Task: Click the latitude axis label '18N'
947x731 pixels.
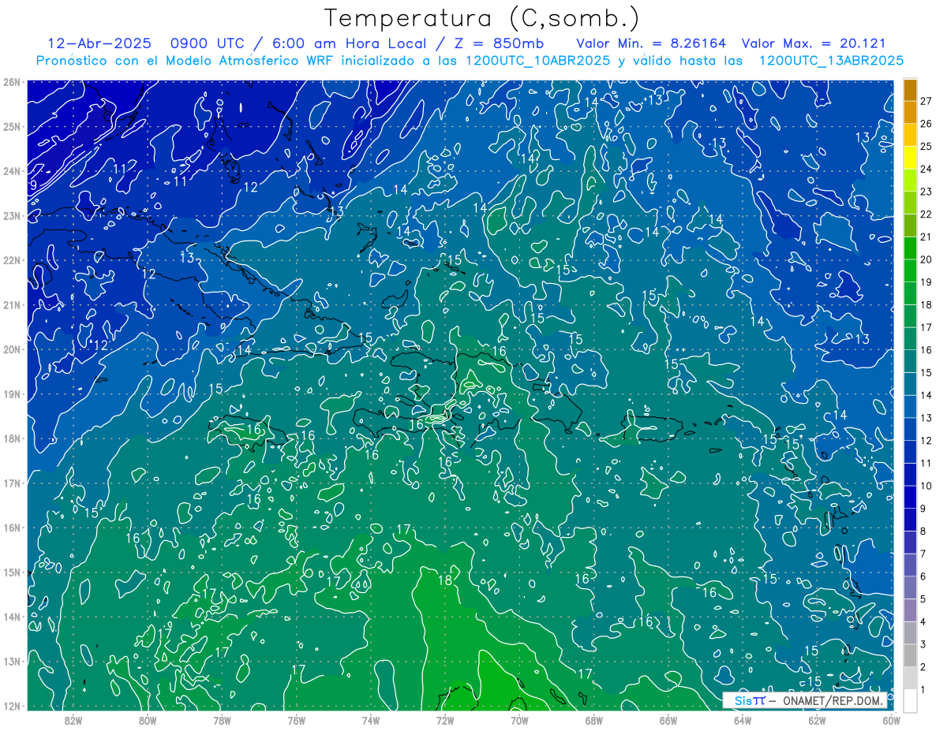Action: pyautogui.click(x=12, y=438)
